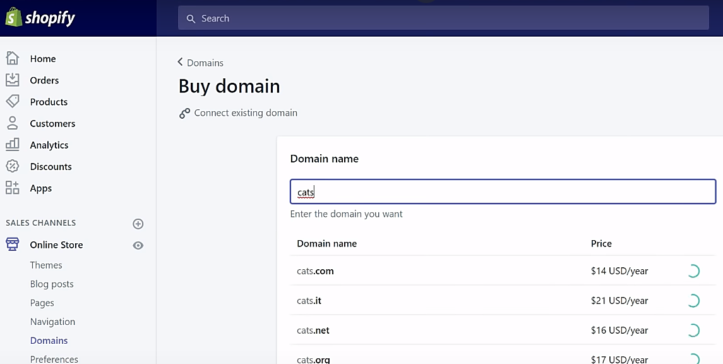Click the Enter the domain you want hint
Screen dimensions: 723x364
[x=346, y=214]
